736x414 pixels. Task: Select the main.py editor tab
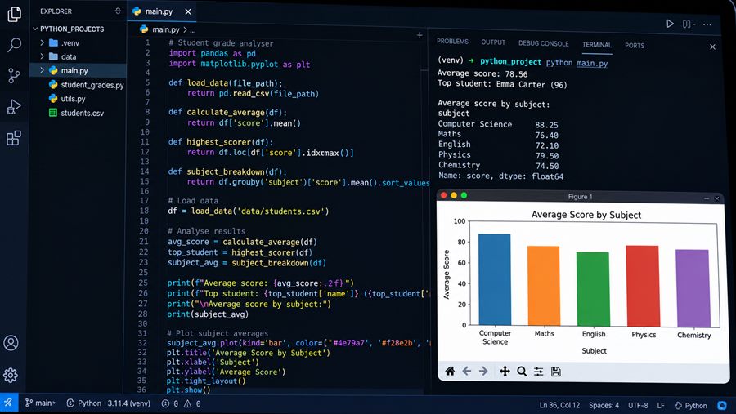[x=161, y=11]
